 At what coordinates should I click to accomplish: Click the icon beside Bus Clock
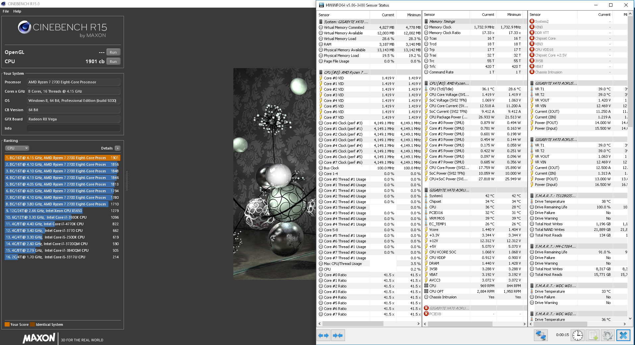(x=321, y=168)
